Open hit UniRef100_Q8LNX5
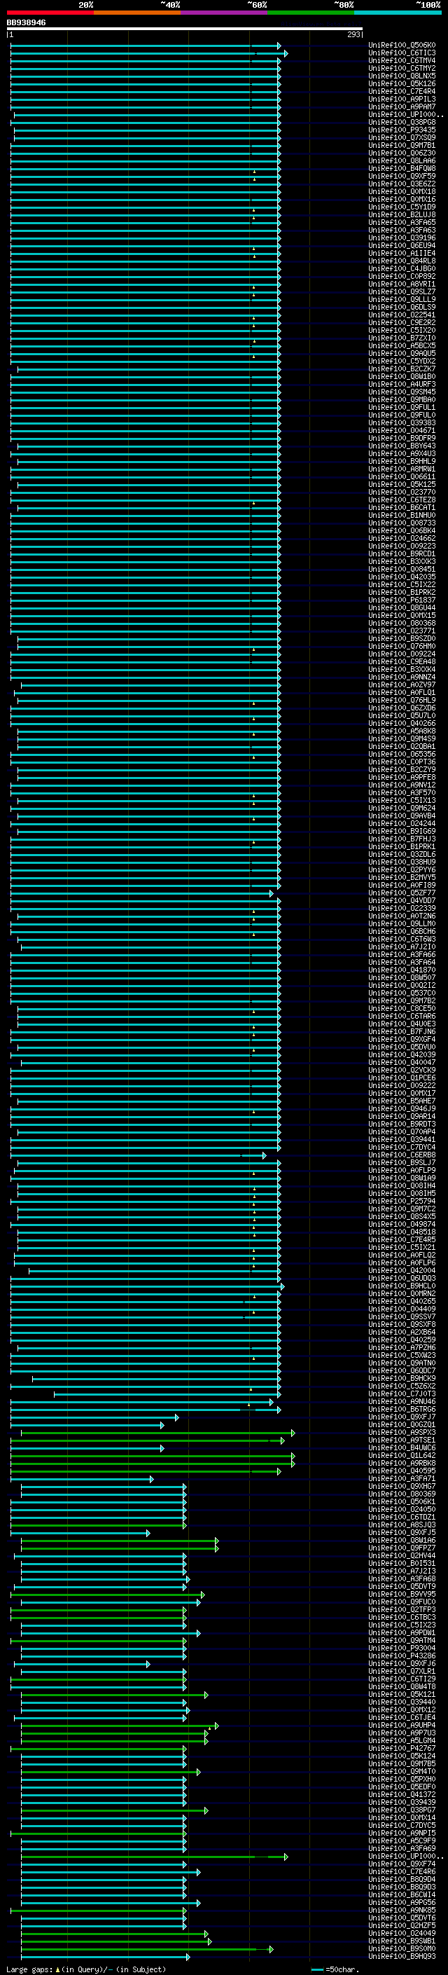 pos(402,76)
